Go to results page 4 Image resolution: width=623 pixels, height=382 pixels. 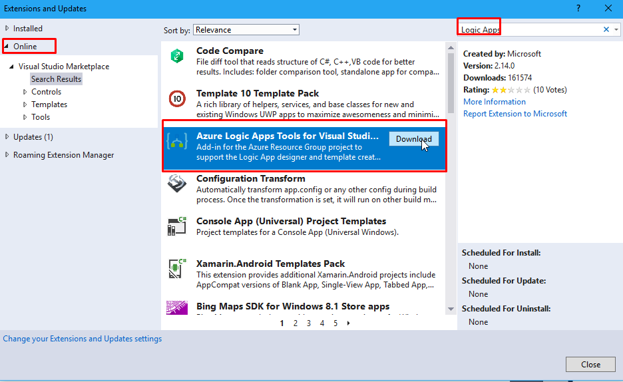click(x=322, y=323)
